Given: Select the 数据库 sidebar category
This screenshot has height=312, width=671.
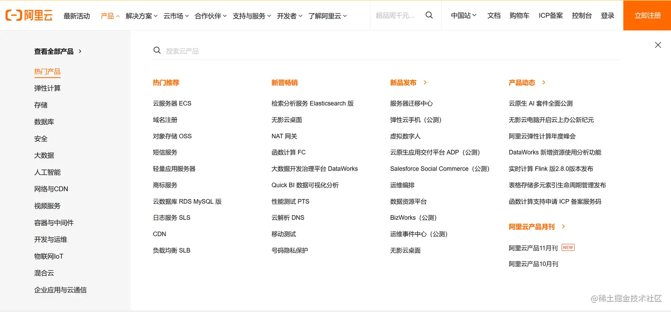Looking at the screenshot, I should (x=44, y=122).
